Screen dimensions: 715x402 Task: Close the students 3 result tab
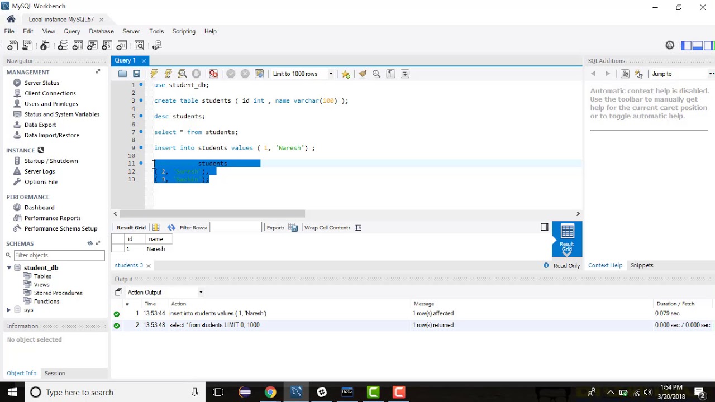[x=149, y=266]
